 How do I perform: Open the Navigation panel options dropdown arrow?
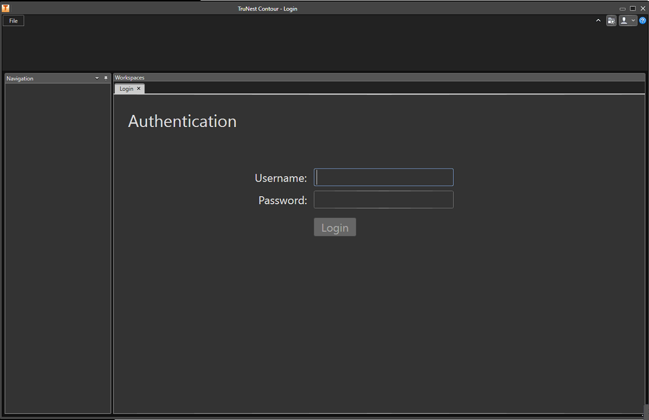point(97,78)
